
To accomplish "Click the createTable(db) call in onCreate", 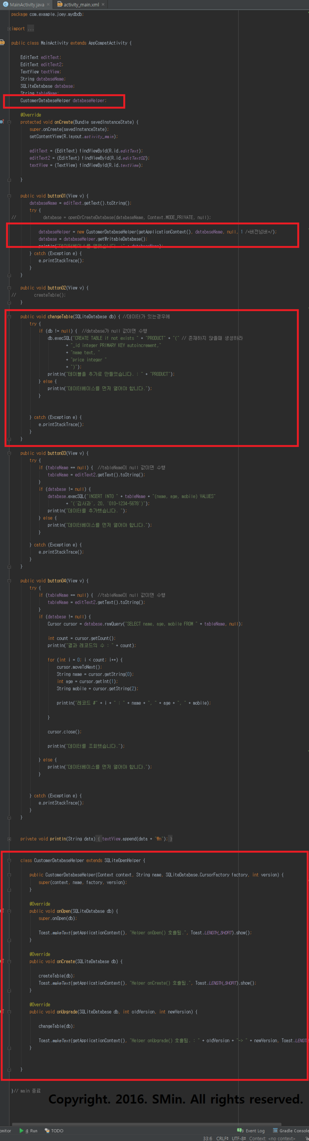I will coord(56,976).
